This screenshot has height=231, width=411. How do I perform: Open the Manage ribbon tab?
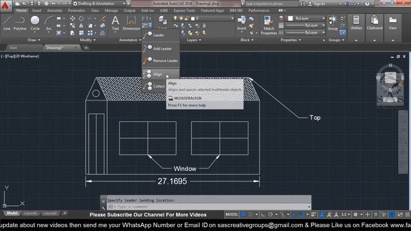(111, 10)
